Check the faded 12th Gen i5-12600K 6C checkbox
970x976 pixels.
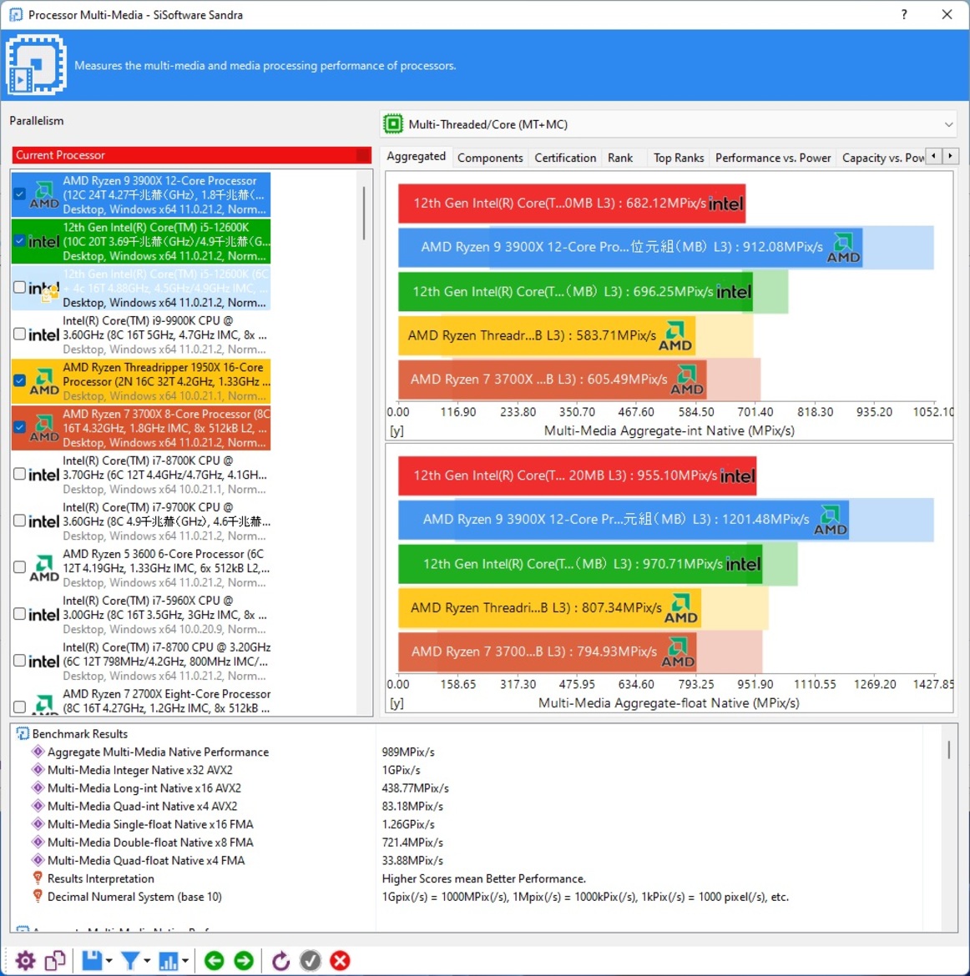click(19, 287)
